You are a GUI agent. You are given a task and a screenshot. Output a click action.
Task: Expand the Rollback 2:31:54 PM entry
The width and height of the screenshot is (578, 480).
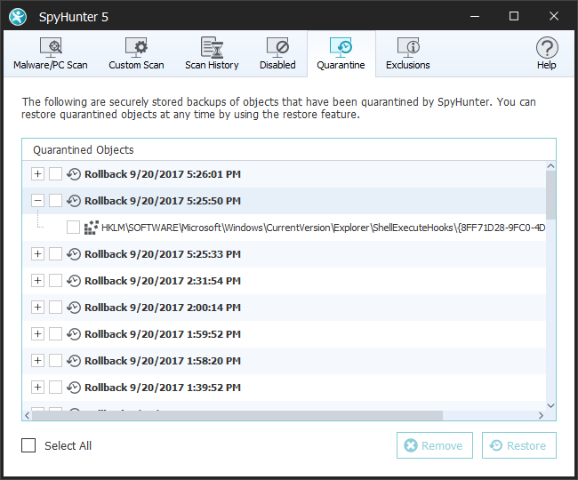pyautogui.click(x=37, y=281)
